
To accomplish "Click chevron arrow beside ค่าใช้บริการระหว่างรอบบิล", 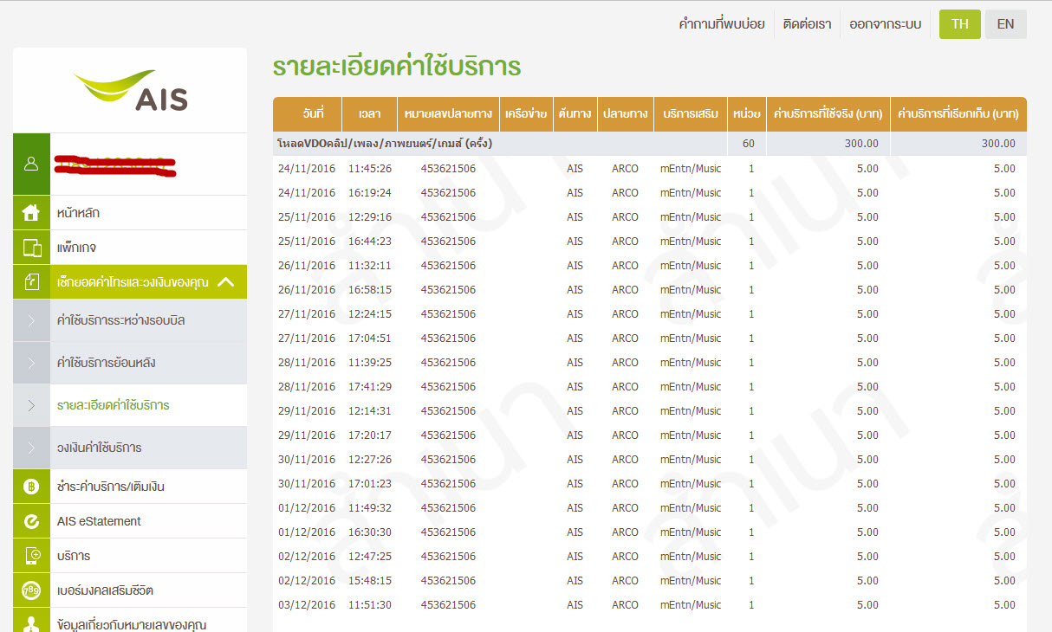I will click(31, 320).
